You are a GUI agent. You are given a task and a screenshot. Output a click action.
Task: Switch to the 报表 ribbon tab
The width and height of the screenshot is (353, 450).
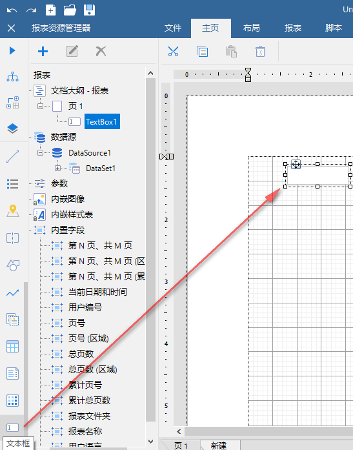pos(293,28)
